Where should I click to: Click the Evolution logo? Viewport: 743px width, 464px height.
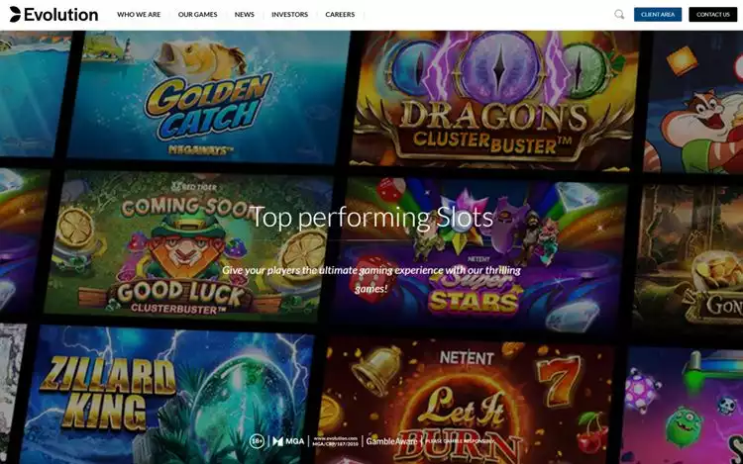(x=53, y=15)
